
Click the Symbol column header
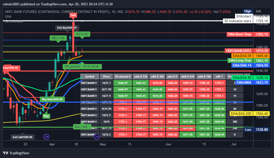90,77
